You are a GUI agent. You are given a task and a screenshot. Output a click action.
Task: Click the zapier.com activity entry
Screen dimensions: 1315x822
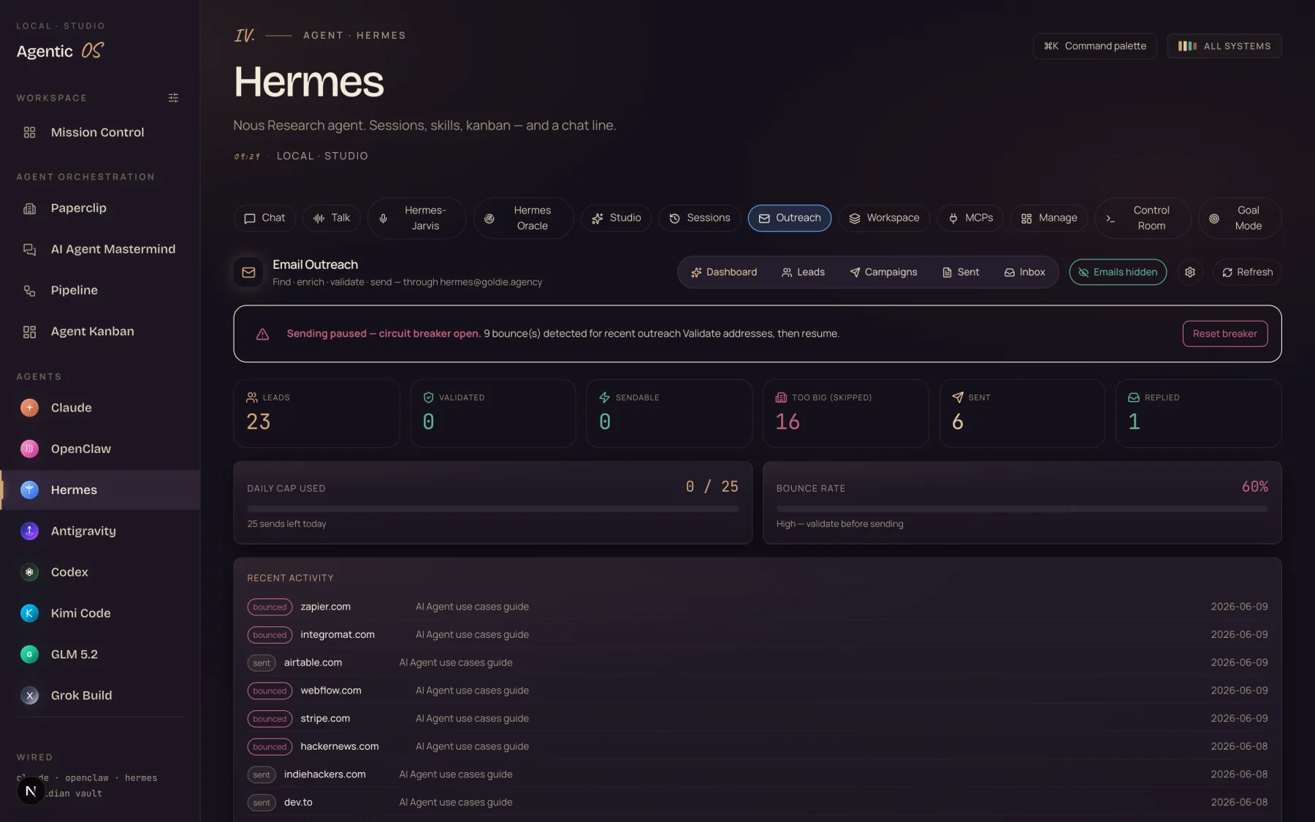pos(758,606)
